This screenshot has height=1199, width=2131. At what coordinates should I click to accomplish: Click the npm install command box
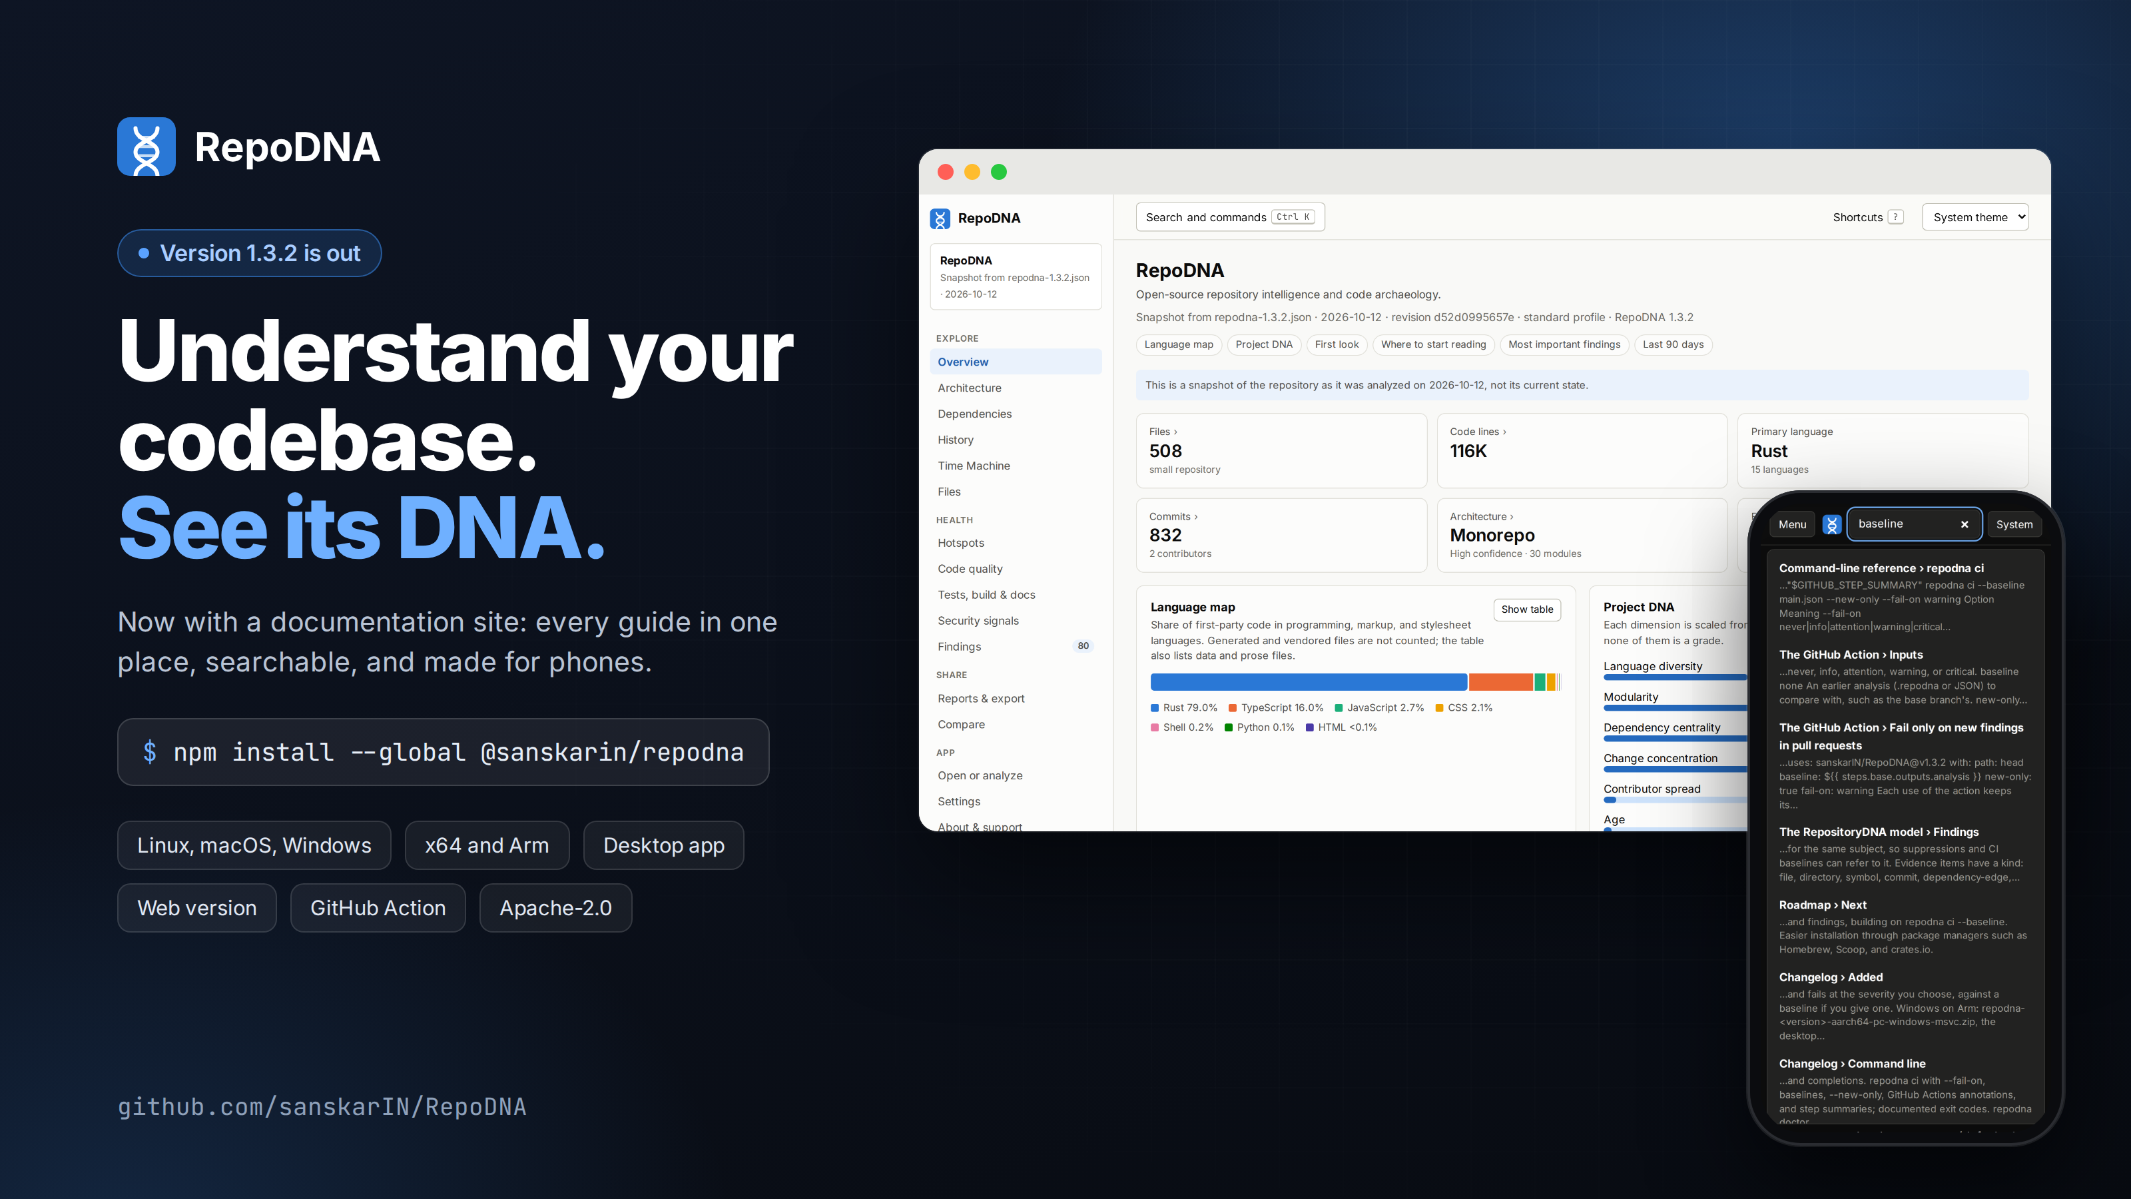(444, 752)
